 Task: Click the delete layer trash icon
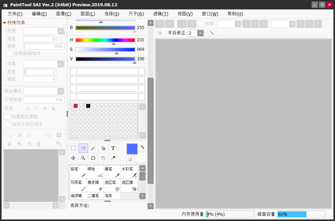click(39, 144)
